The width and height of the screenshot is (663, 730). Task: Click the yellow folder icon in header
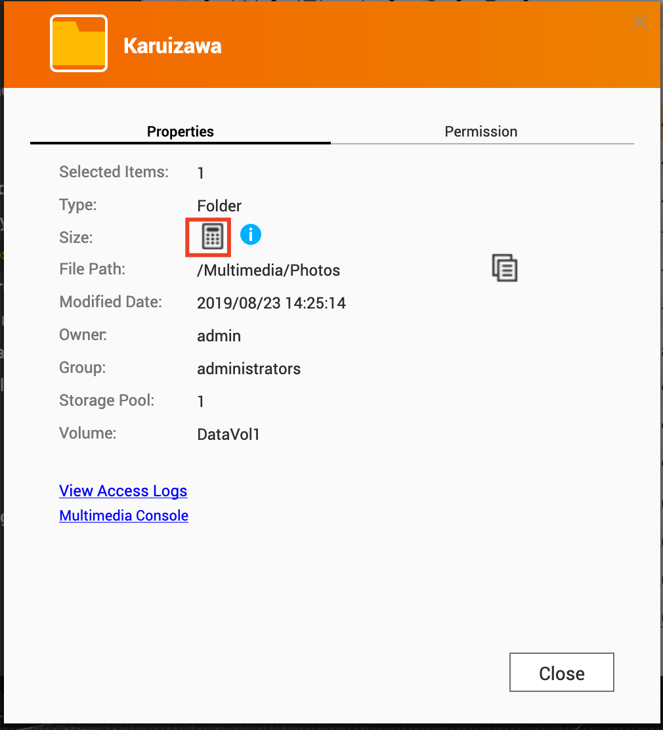[79, 44]
